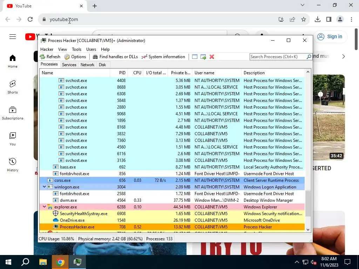Screen dimensions: 359x269
Task: Open You section in YouTube sidebar
Action: (x=13, y=139)
